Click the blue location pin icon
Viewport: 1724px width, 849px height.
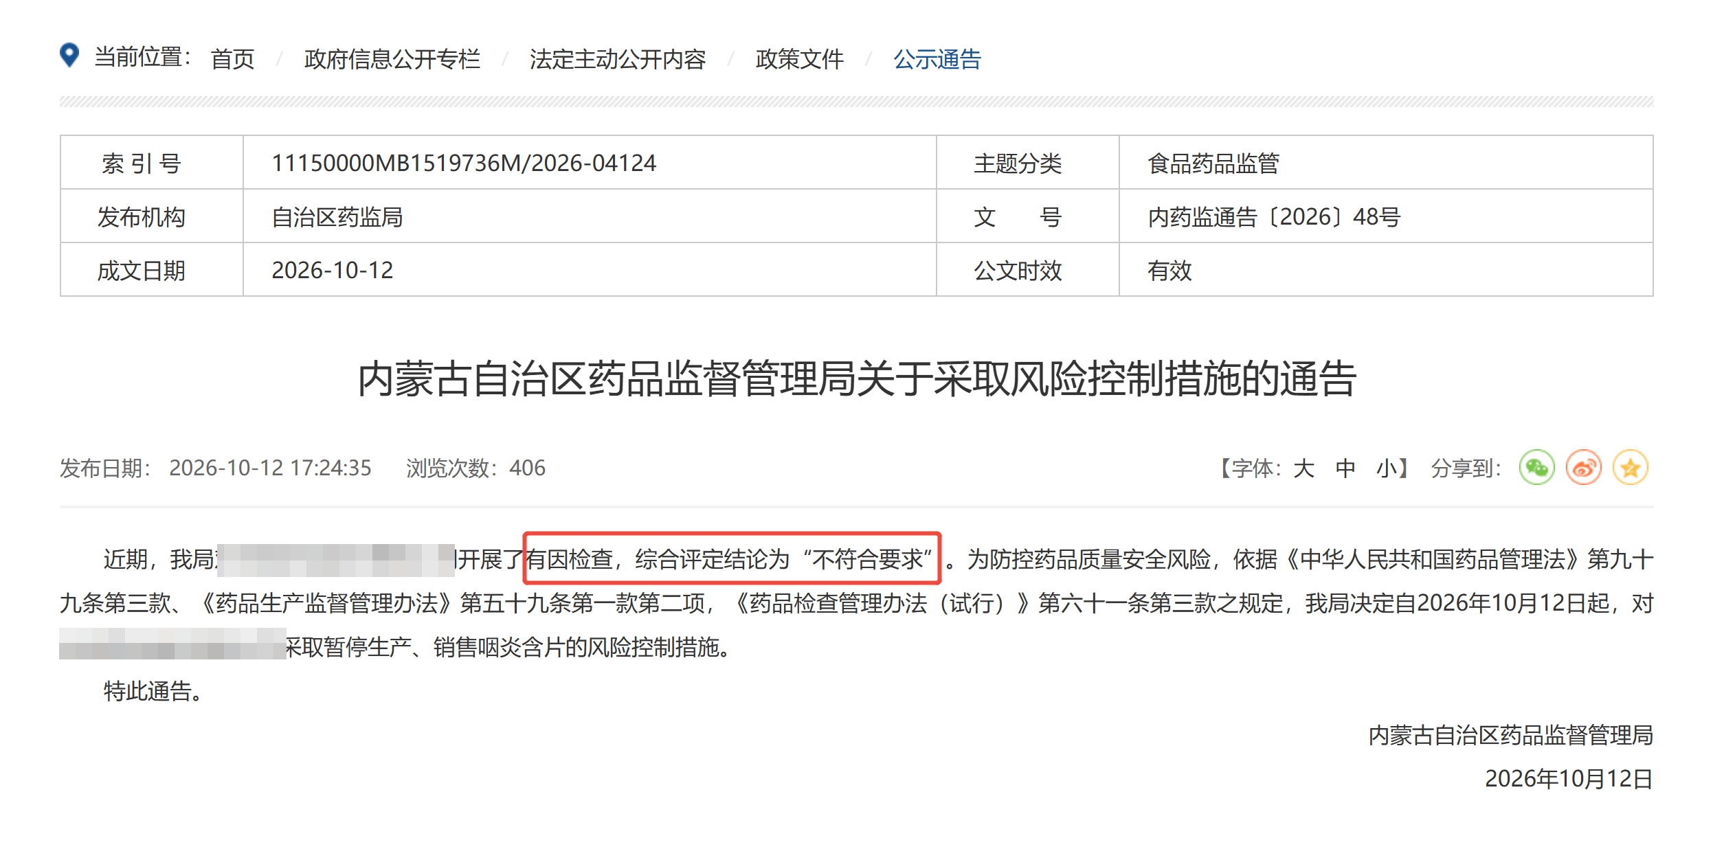[69, 56]
